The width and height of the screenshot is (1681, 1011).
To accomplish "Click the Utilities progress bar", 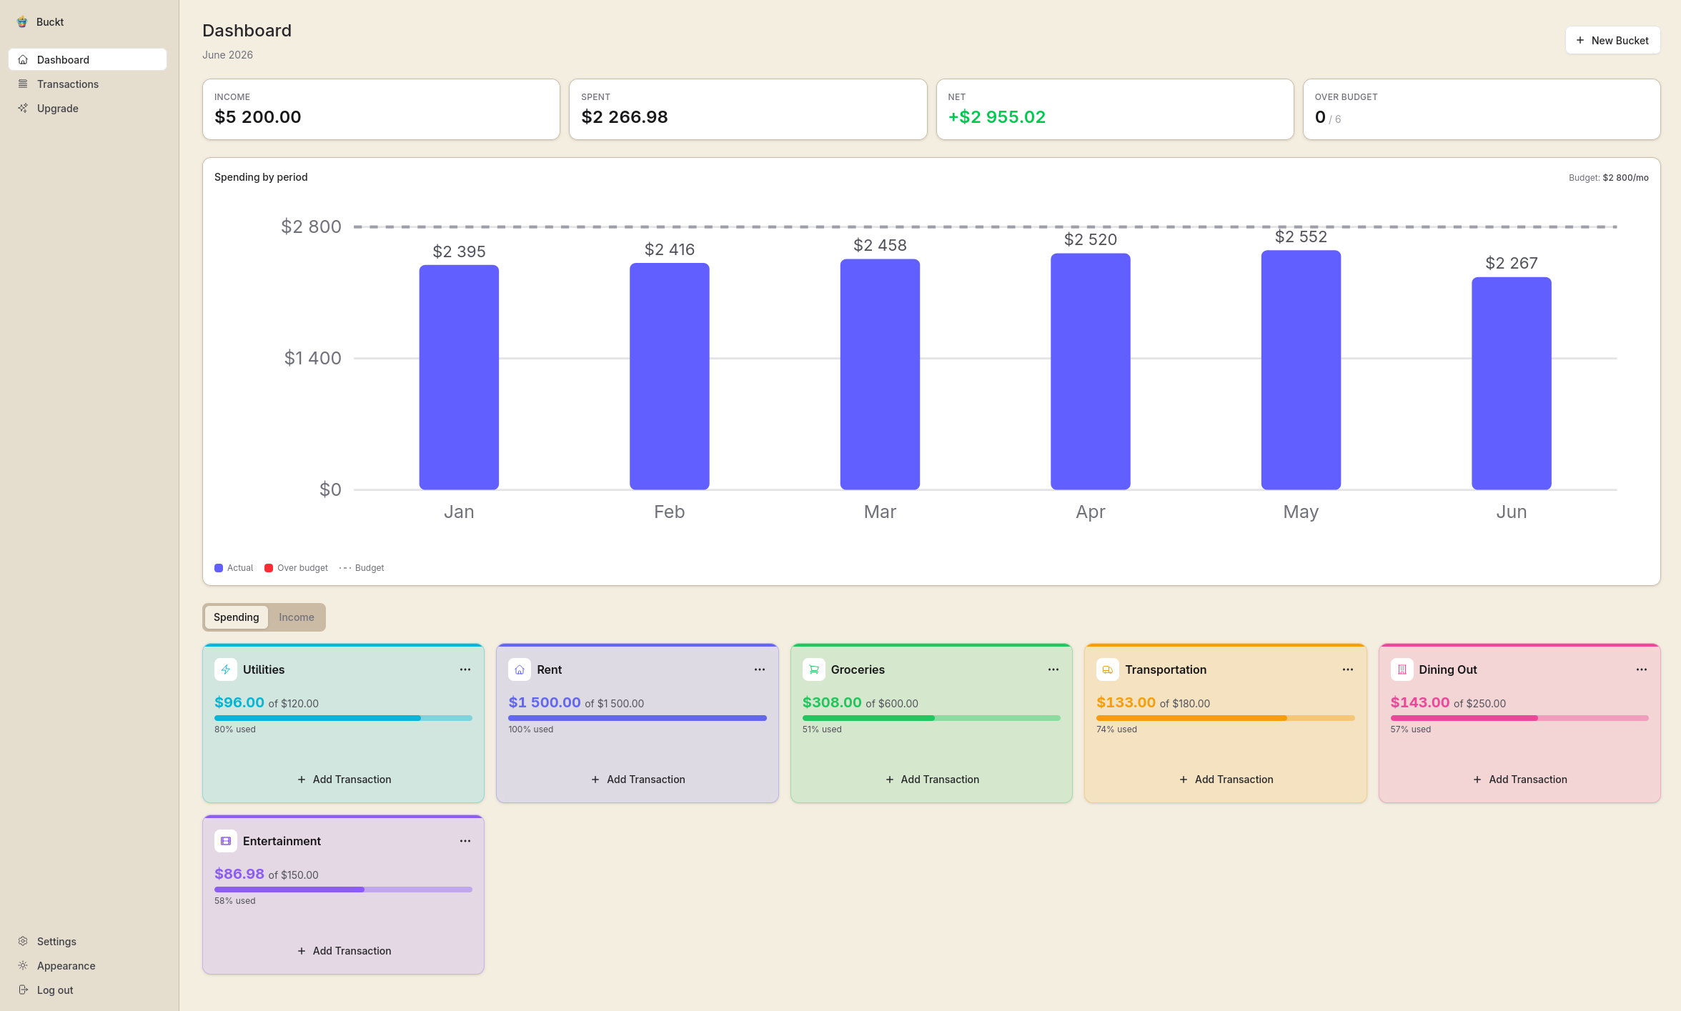I will pyautogui.click(x=343, y=718).
